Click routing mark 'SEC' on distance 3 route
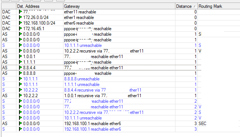This screenshot has height=137, width=240. 202,124
